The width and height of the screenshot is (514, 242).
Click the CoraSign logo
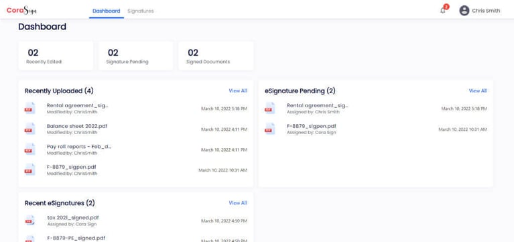point(21,11)
